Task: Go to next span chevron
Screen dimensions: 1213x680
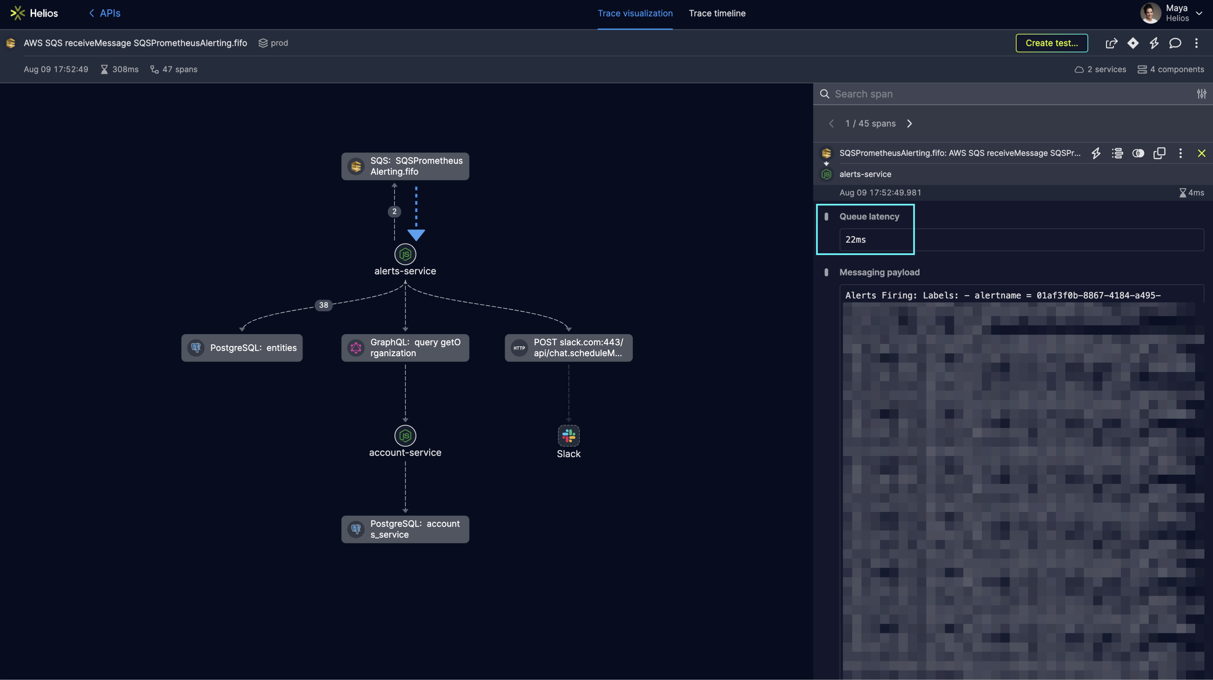Action: [910, 124]
